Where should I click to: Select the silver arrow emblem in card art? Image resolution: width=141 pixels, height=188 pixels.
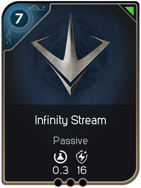point(70,54)
